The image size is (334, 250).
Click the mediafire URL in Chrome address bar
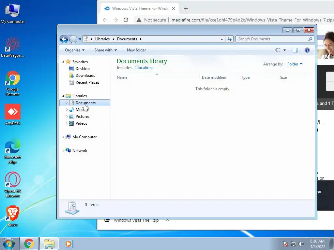coord(252,20)
